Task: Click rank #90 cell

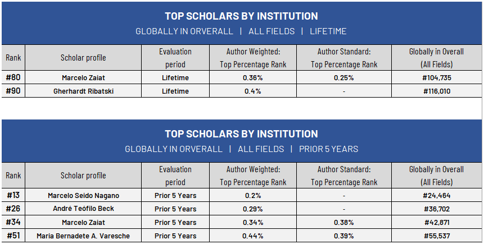Action: [13, 91]
